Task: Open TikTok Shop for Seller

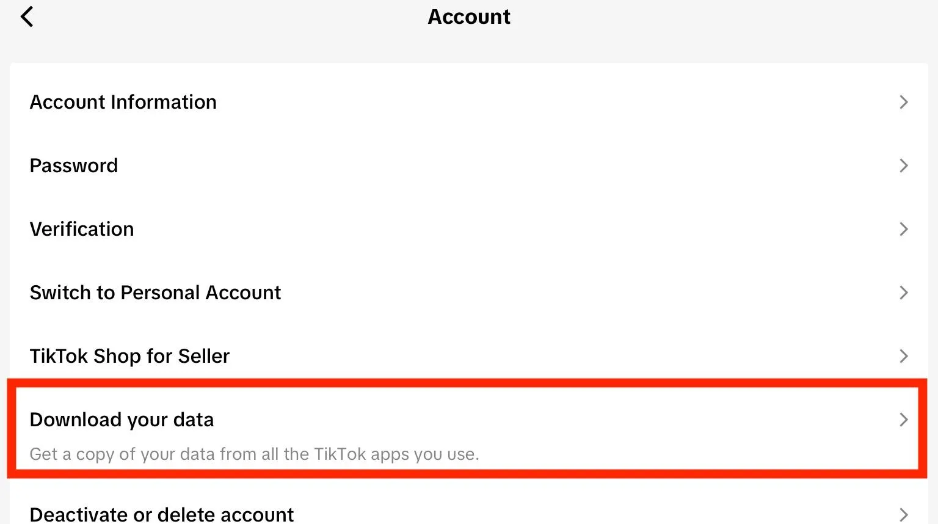Action: point(129,356)
